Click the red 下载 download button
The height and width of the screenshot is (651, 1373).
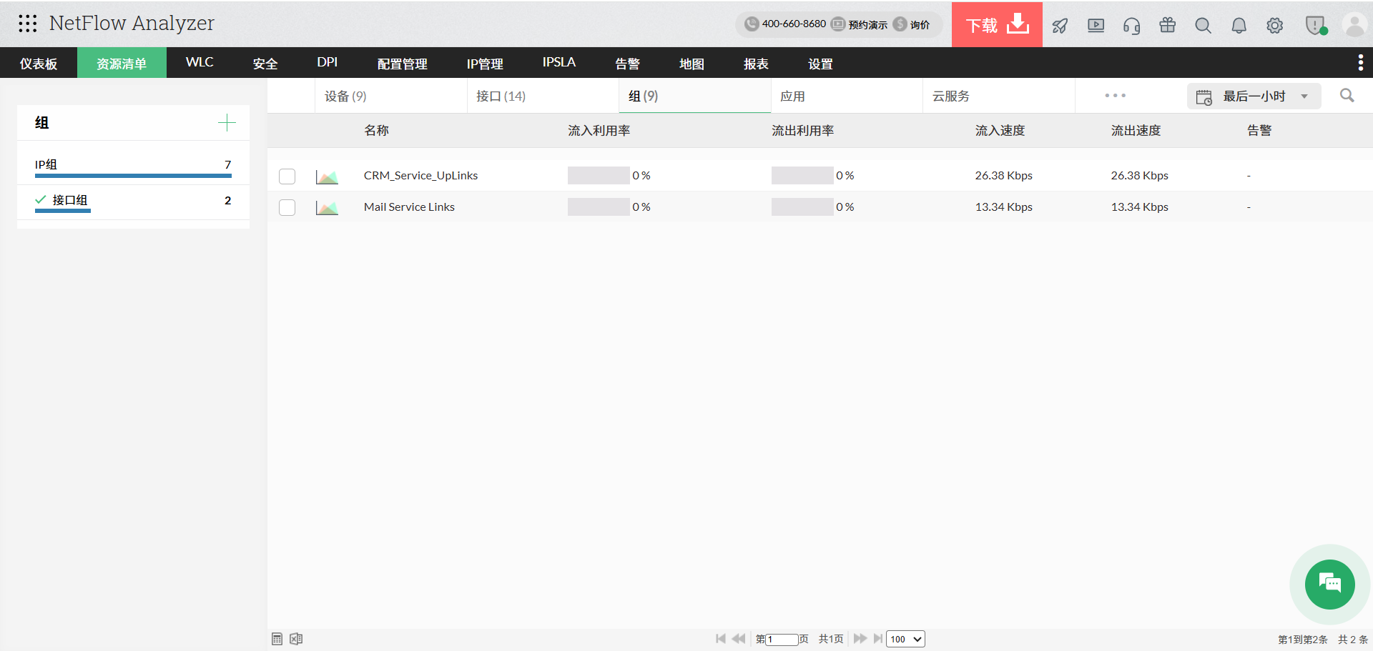click(x=996, y=24)
